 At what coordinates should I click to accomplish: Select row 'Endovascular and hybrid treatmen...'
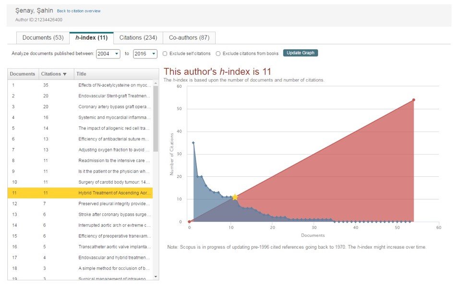pyautogui.click(x=80, y=257)
